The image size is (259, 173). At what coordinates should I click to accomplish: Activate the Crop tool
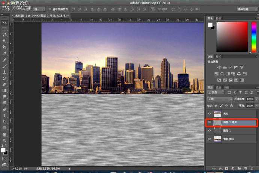coord(5,47)
